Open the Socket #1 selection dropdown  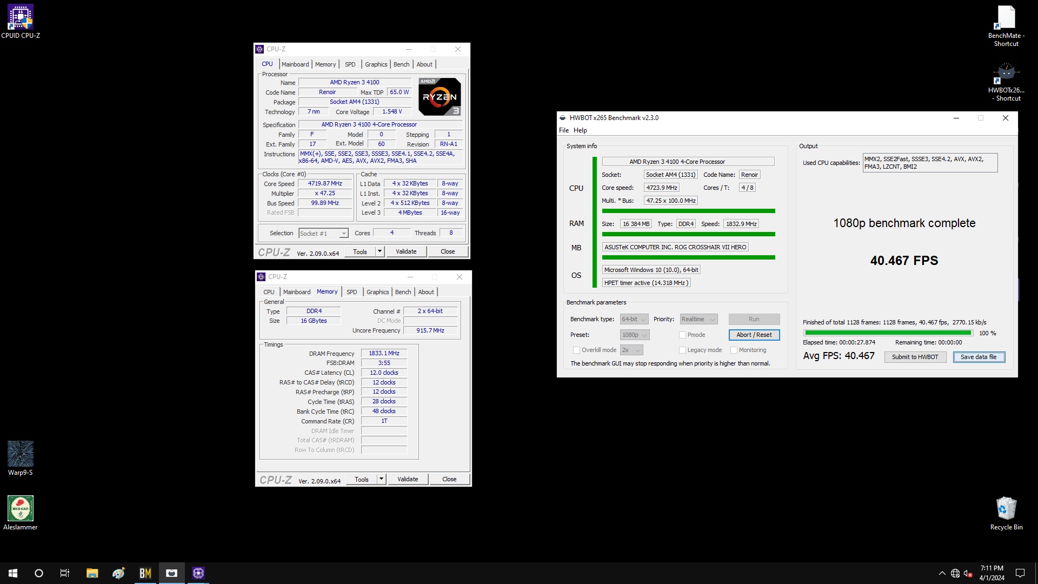click(323, 234)
